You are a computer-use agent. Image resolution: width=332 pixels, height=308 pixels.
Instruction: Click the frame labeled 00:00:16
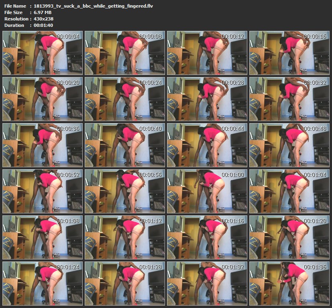click(289, 53)
